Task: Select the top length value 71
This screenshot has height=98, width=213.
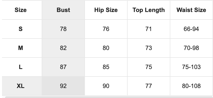Action: click(x=149, y=29)
